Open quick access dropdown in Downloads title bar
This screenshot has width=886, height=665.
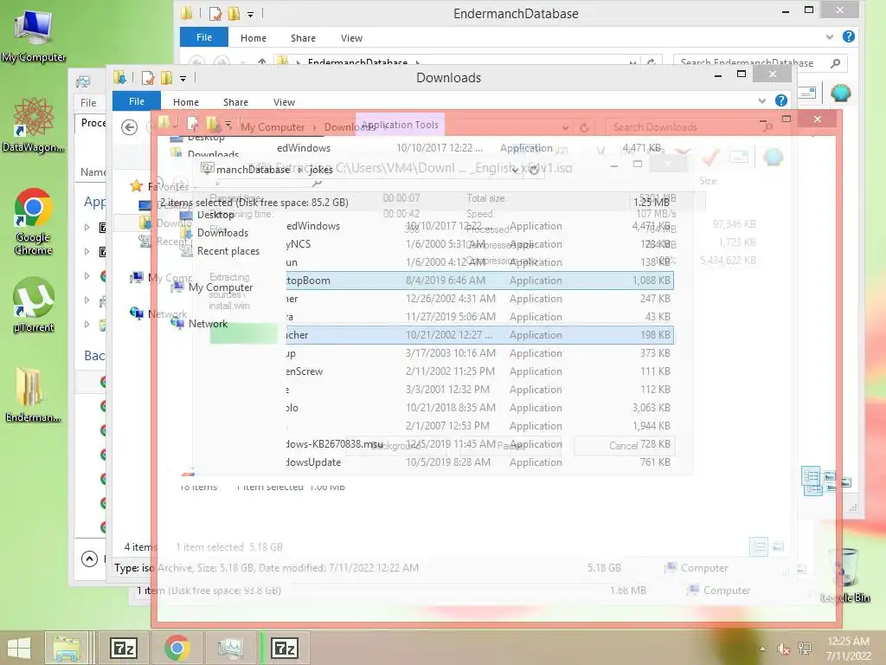(183, 79)
